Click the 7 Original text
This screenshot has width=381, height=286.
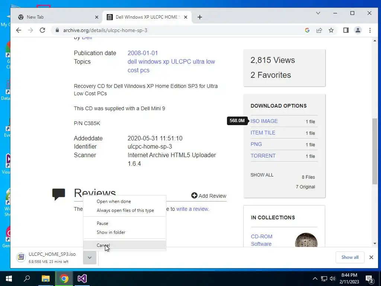(x=305, y=187)
